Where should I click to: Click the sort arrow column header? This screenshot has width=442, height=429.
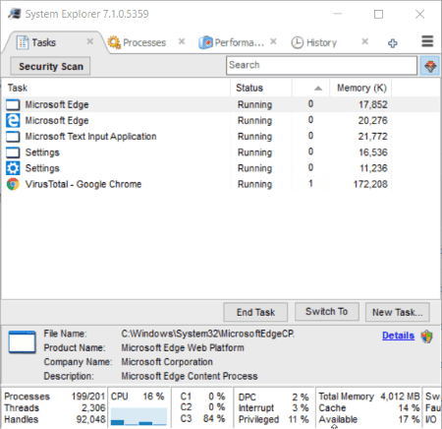click(310, 88)
